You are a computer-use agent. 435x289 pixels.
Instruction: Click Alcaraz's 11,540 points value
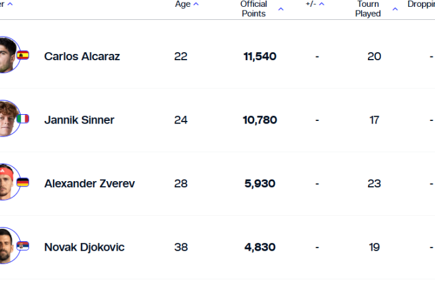260,56
